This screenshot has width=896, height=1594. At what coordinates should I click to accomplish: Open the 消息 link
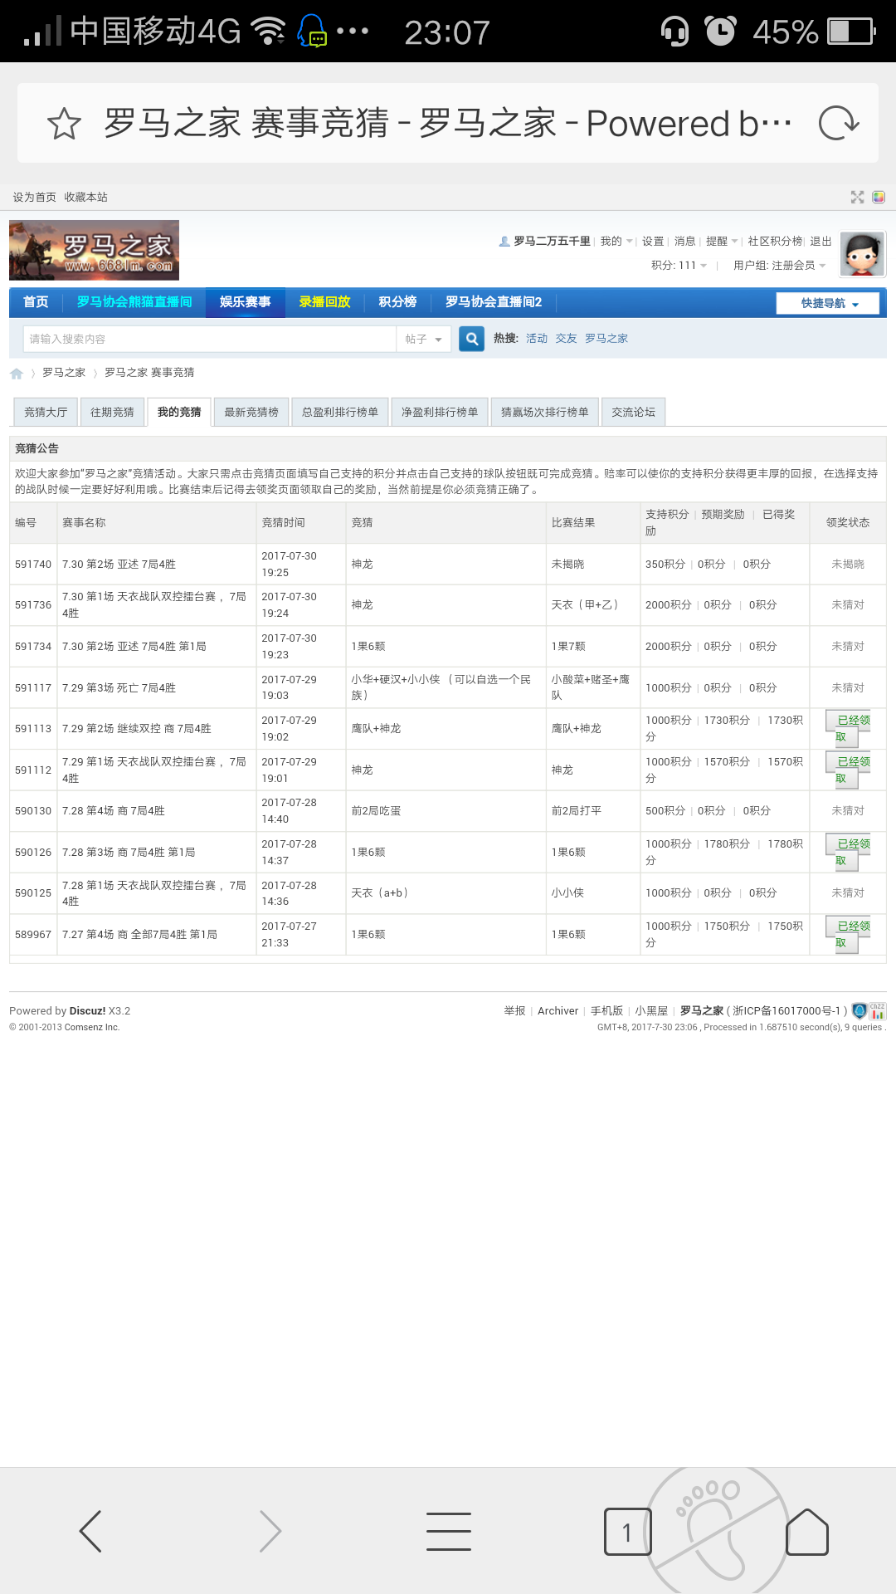(684, 241)
